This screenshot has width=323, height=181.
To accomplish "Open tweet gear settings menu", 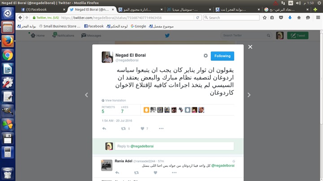I will (205, 55).
